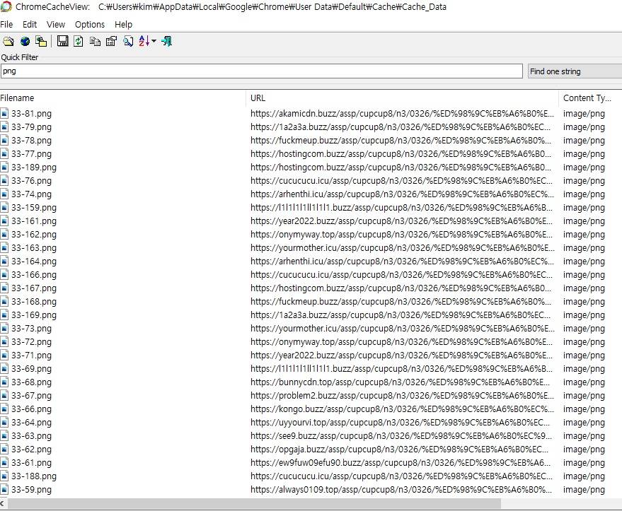
Task: Sort by the URL column header
Action: pos(258,98)
